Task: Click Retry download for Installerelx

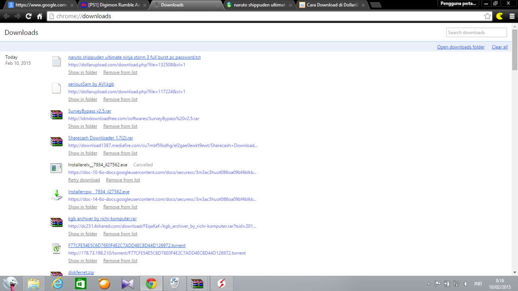Action: [x=84, y=180]
